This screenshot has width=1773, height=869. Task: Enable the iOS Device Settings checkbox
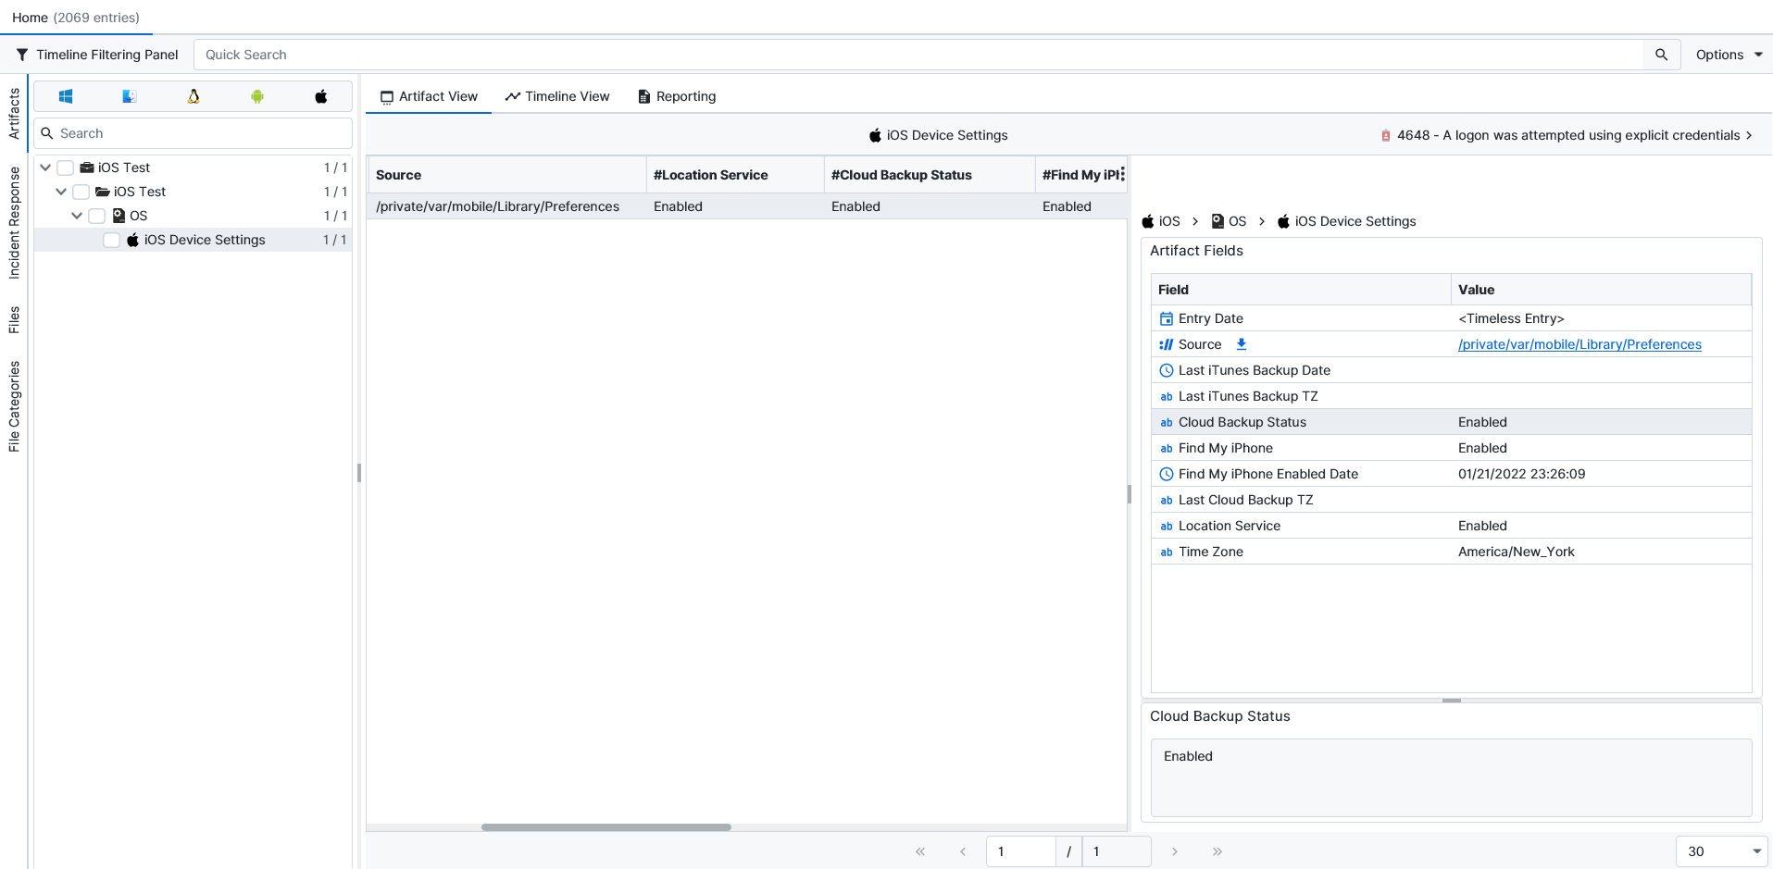click(112, 240)
